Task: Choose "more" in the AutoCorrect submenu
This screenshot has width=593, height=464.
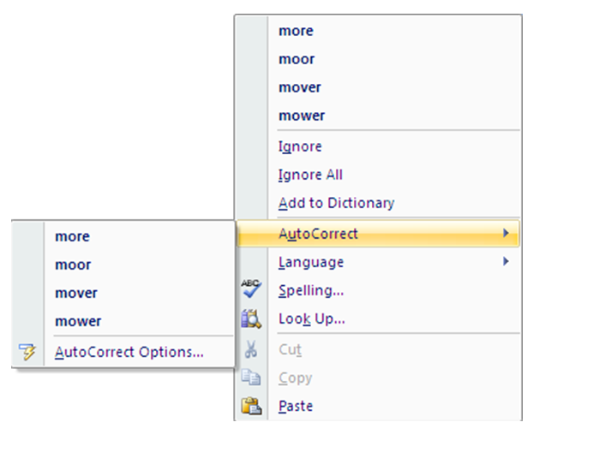Action: [x=72, y=236]
